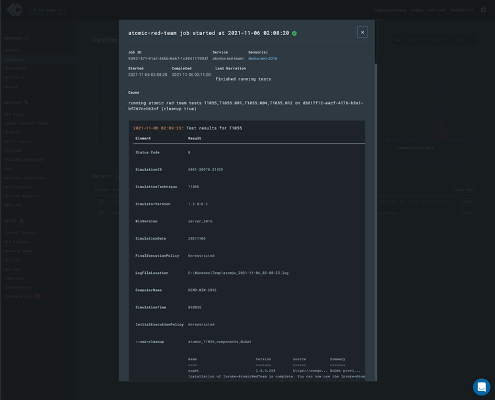
Task: Open Add-ons in the sidebar
Action: [12, 269]
